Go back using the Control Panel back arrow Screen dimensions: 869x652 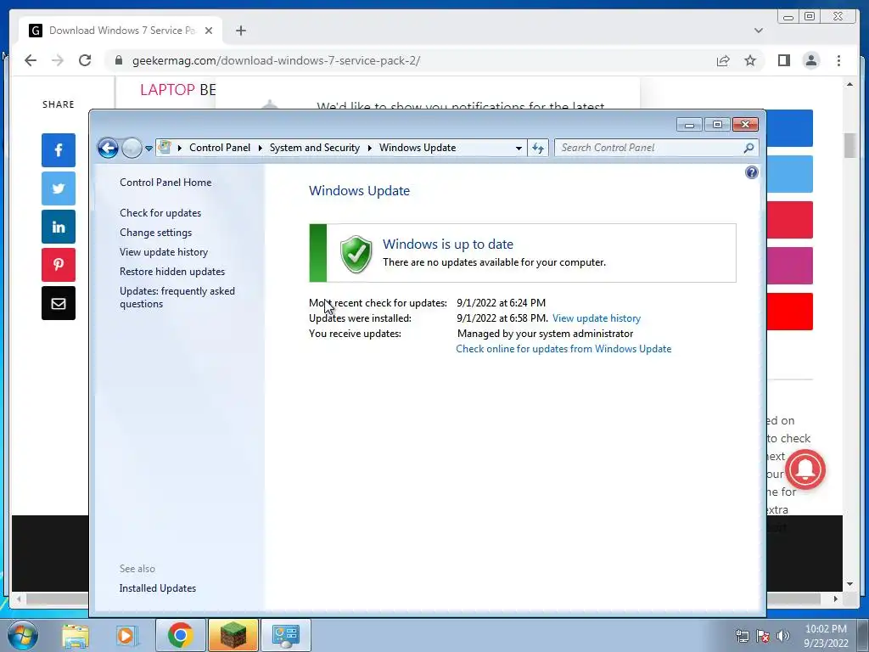[x=108, y=148]
